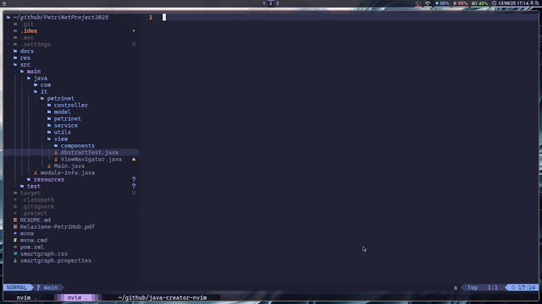Click the components folder icon
The width and height of the screenshot is (542, 304).
[x=56, y=146]
